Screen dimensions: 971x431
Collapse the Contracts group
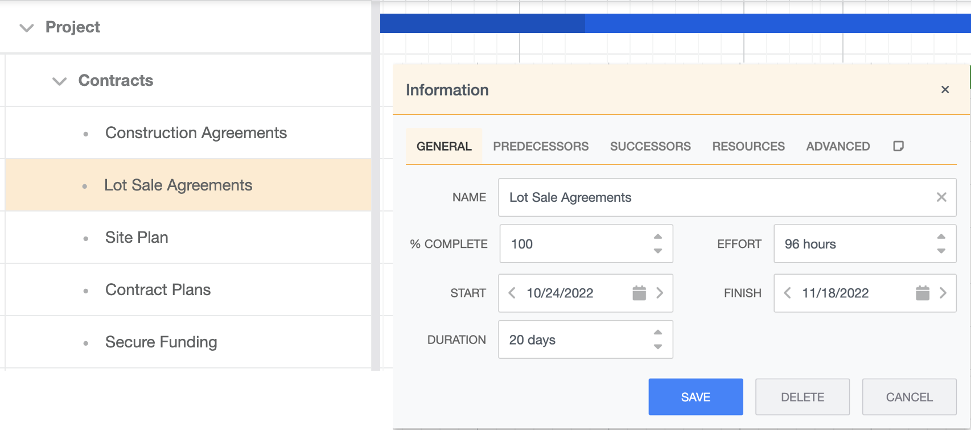59,81
